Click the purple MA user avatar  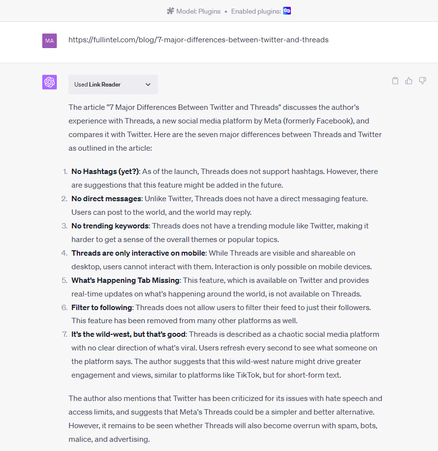pos(50,41)
